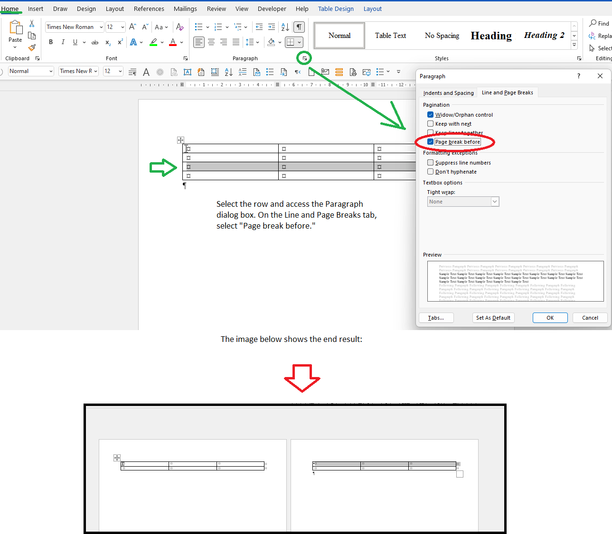Switch to the Insert ribbon tab
Image resolution: width=612 pixels, height=534 pixels.
[36, 9]
